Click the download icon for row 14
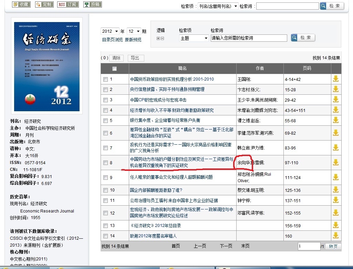 pyautogui.click(x=335, y=236)
